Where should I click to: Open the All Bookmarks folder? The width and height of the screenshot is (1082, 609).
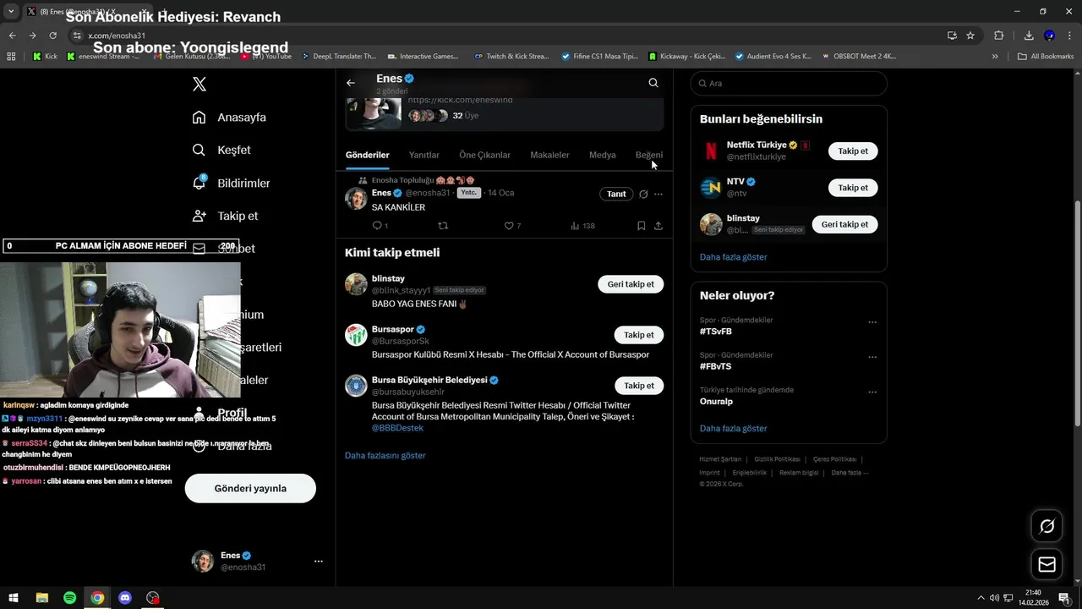pos(1046,57)
